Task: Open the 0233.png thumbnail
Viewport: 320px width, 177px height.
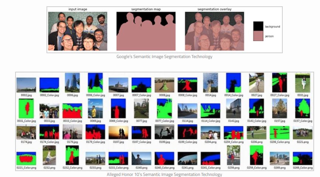Action: [95, 159]
